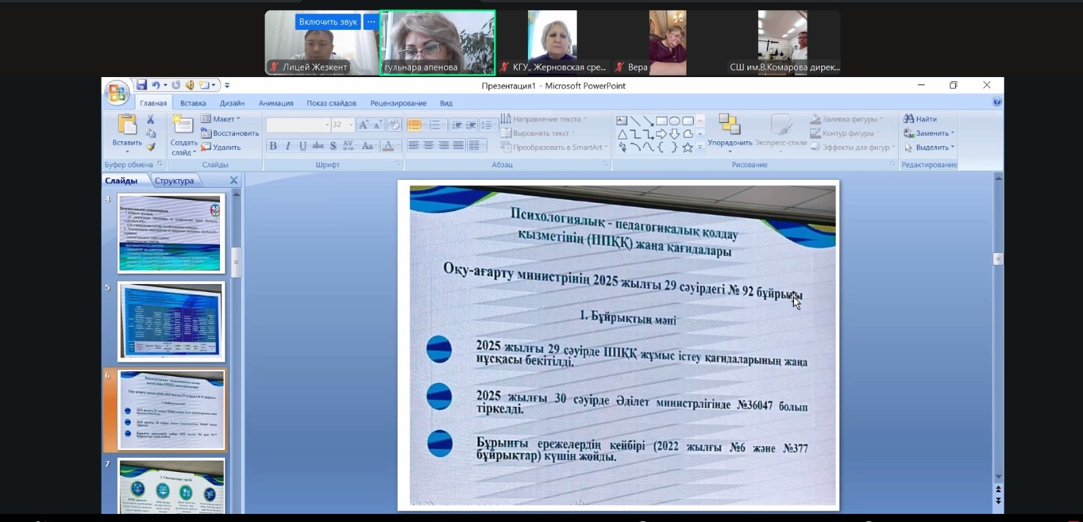1083x522 pixels.
Task: Select slide 5 thumbnail in slides pane
Action: pos(171,321)
